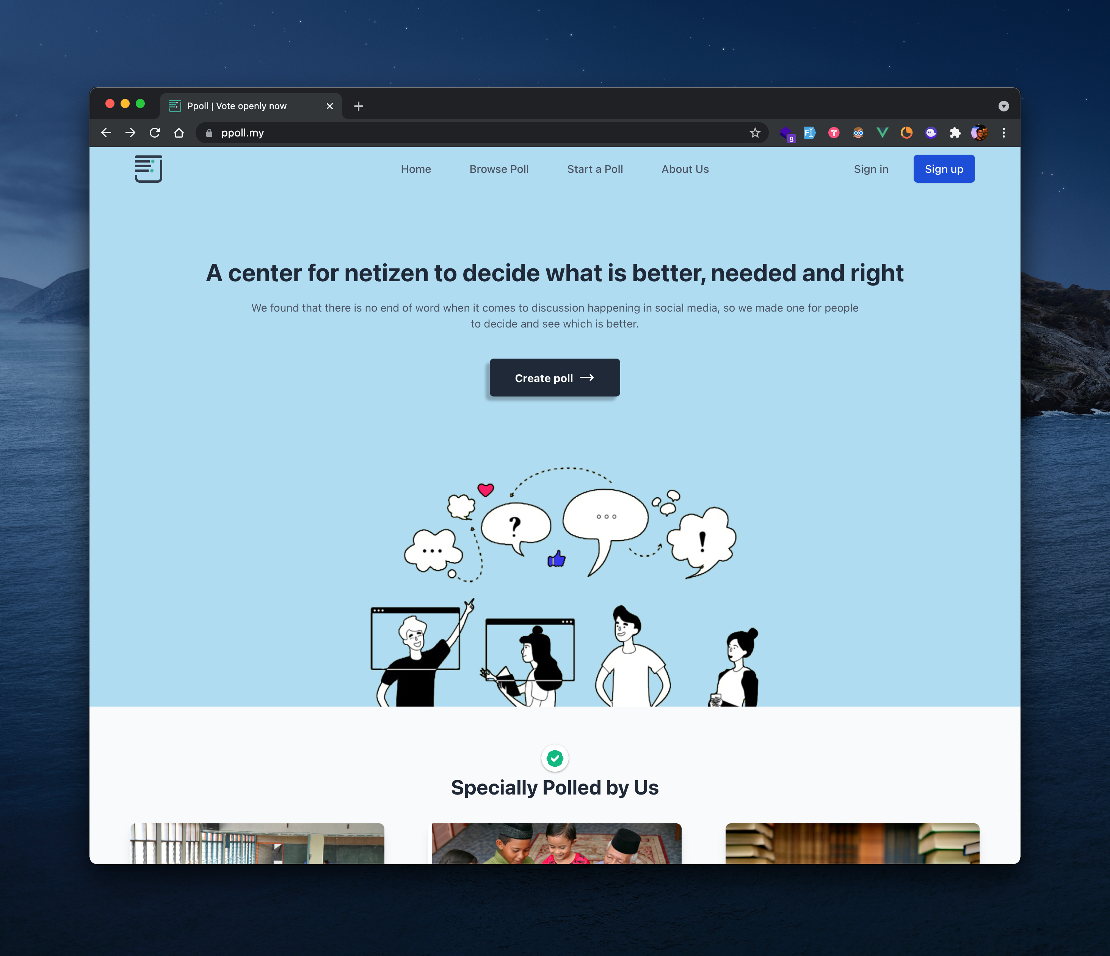Follow the Sign in link
This screenshot has height=956, width=1110.
pyautogui.click(x=870, y=169)
